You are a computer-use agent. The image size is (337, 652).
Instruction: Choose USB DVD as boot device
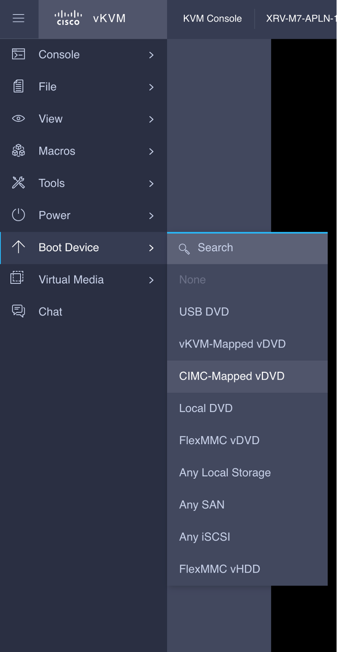click(x=247, y=312)
